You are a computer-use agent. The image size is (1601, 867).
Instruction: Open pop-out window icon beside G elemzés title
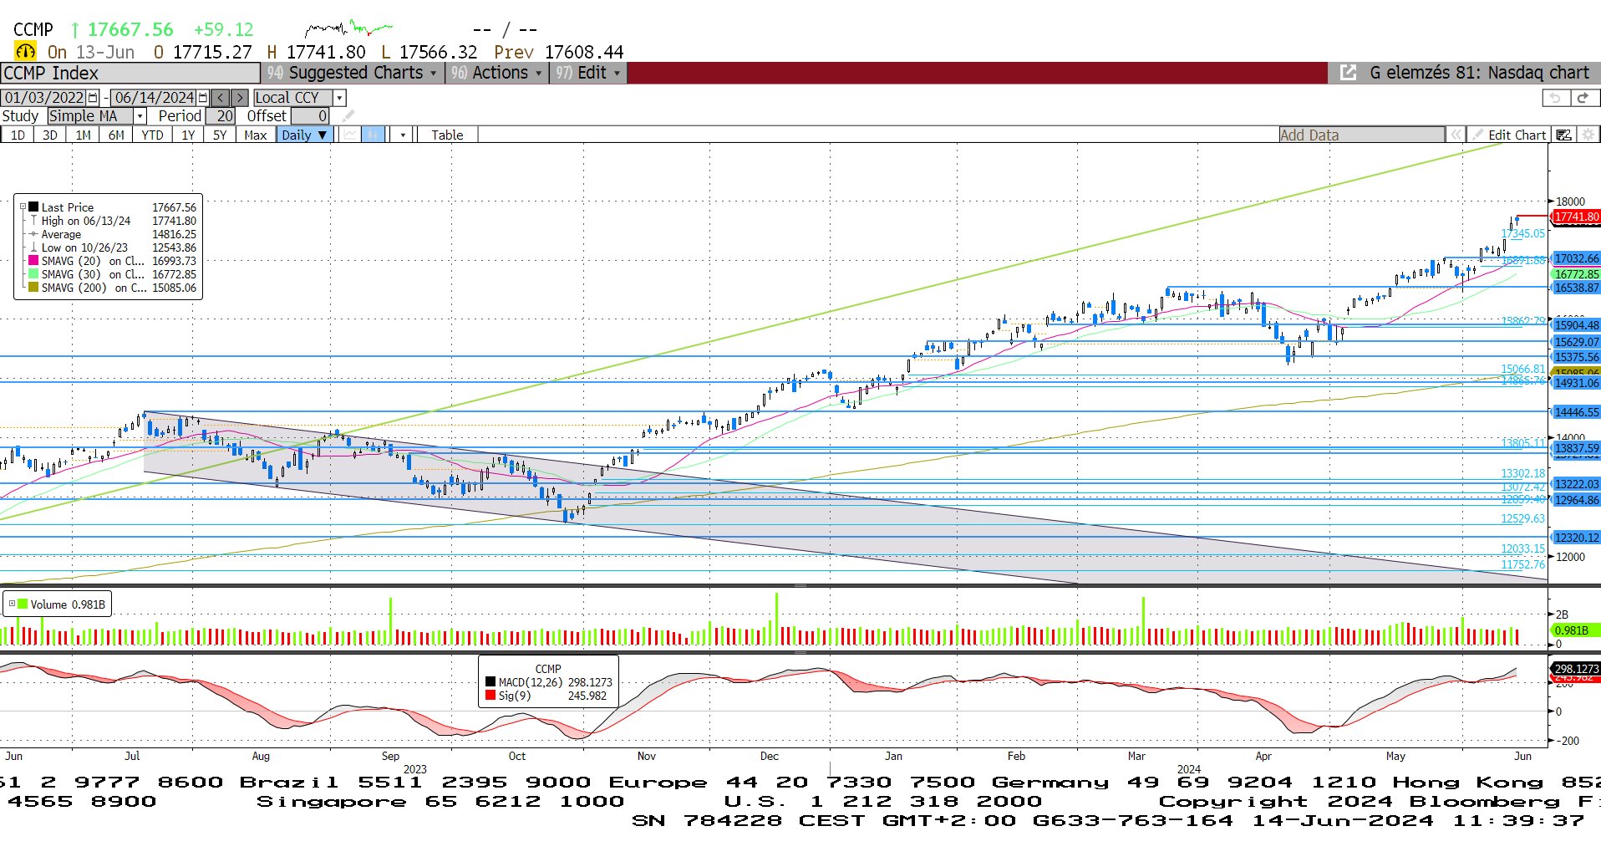(1348, 73)
